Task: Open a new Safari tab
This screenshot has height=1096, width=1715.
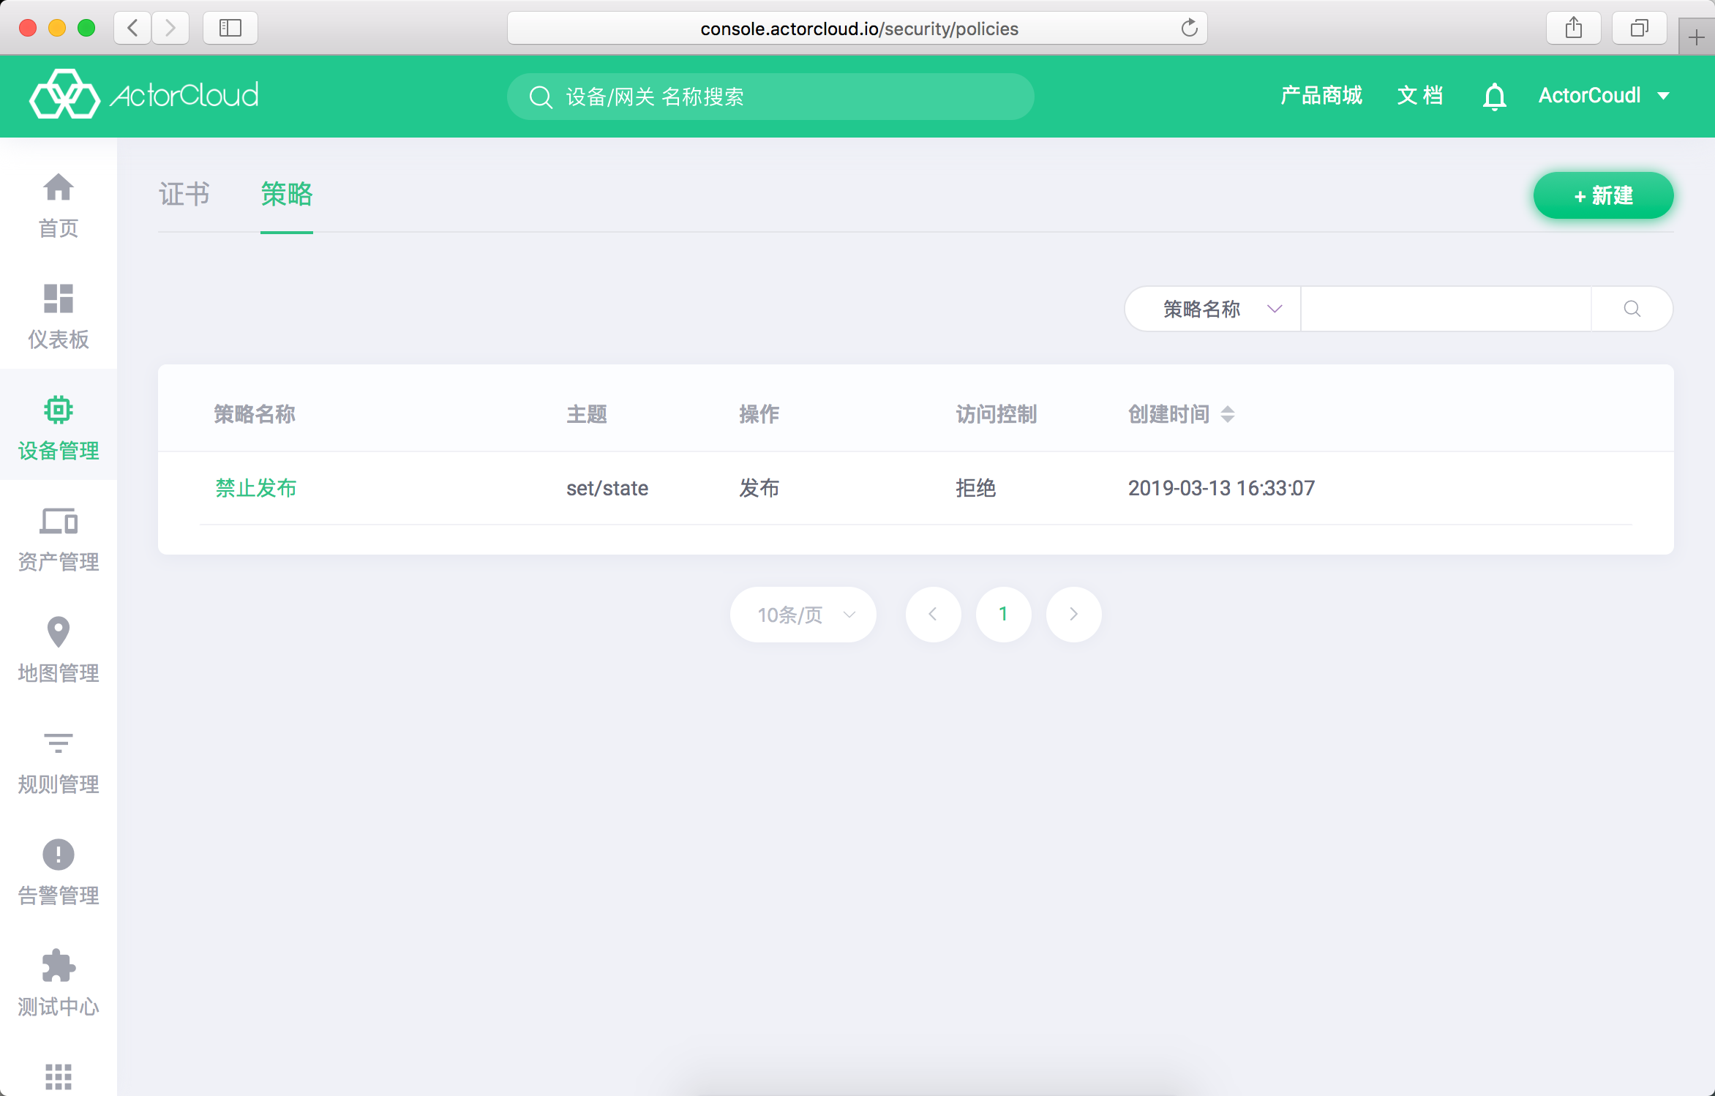Action: [1696, 37]
